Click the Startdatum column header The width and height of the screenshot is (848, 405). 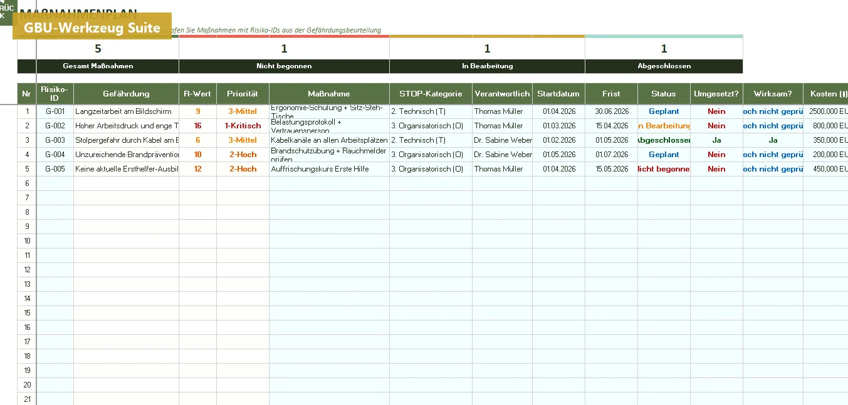[x=558, y=94]
